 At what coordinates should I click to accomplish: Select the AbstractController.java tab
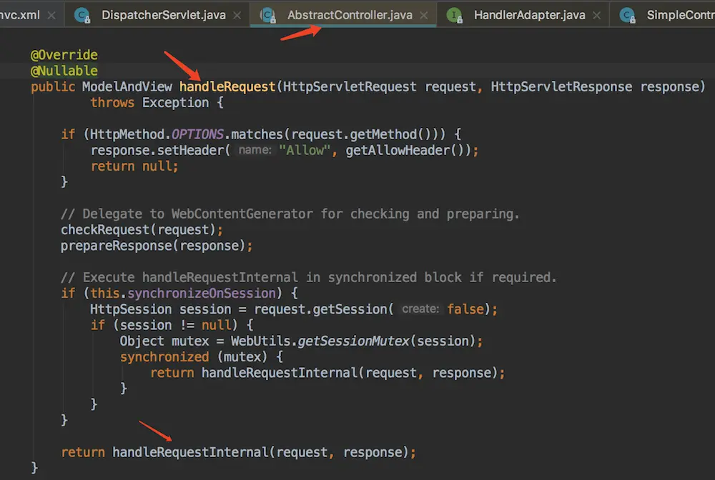tap(350, 15)
